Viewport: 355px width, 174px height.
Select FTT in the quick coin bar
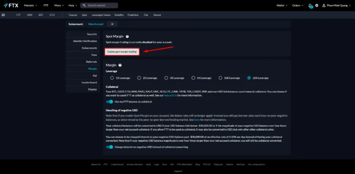tap(18, 15)
